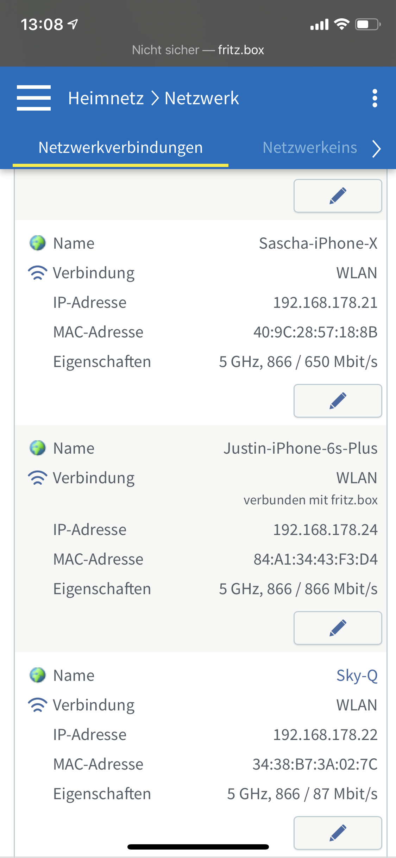Image resolution: width=396 pixels, height=858 pixels.
Task: Edit the Sky-Q device entry
Action: click(338, 833)
